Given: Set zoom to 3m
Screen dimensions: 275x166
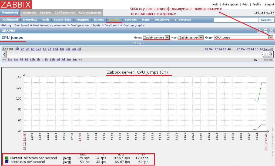Looking at the screenshot, I should tap(68, 49).
